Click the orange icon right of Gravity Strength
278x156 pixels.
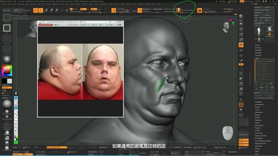199,10
